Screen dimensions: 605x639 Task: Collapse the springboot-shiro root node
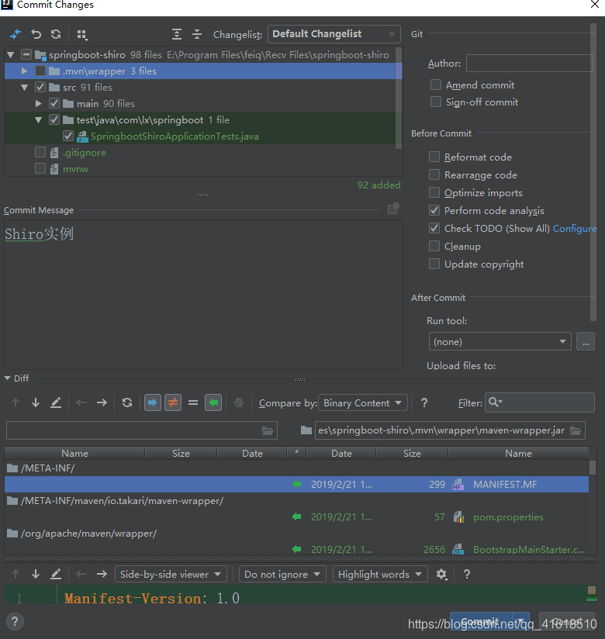[x=11, y=54]
